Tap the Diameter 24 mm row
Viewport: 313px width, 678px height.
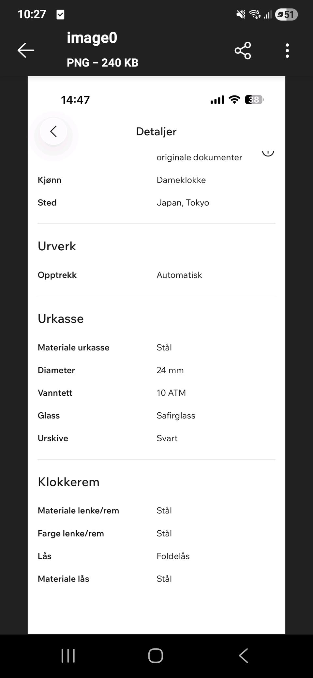[156, 370]
